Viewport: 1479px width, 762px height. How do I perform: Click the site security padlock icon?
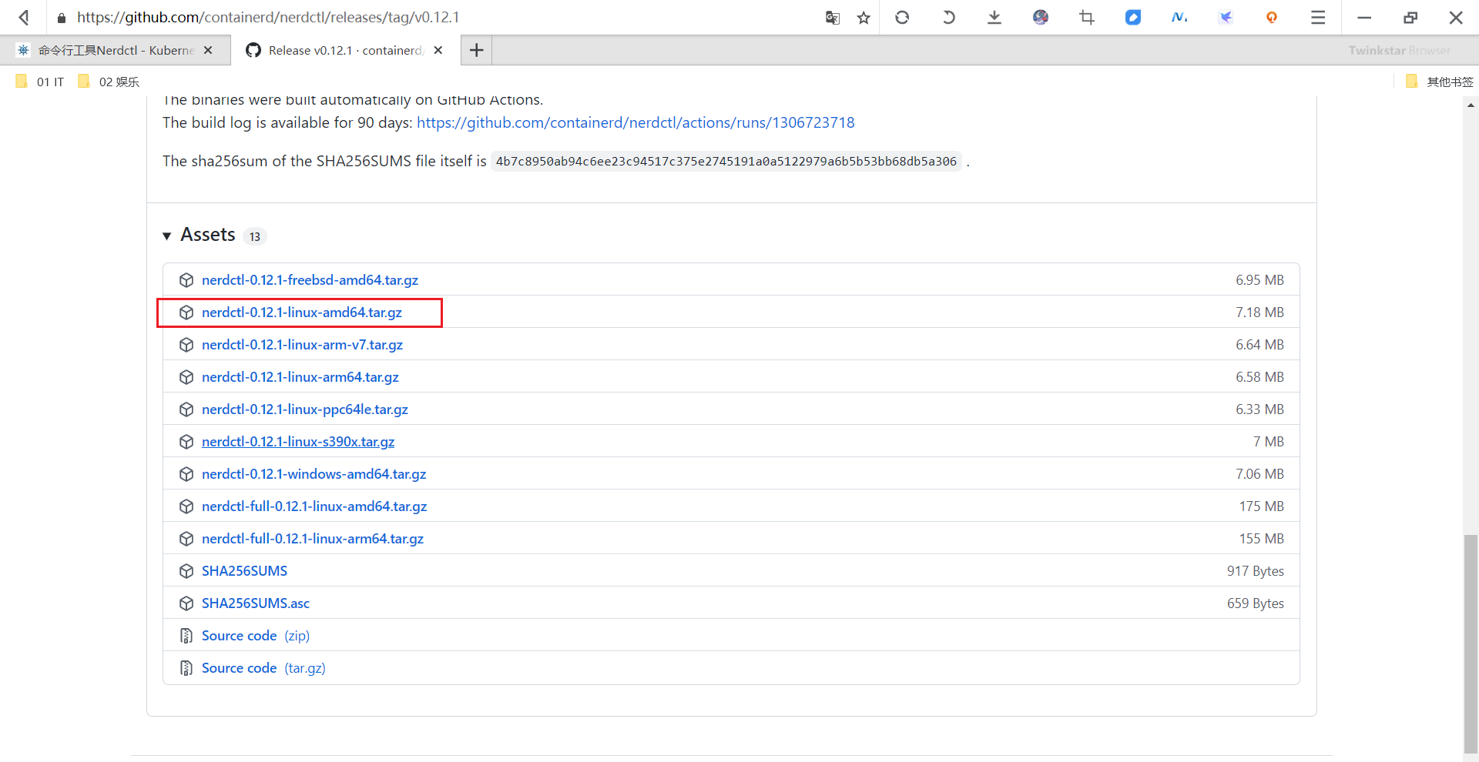pyautogui.click(x=62, y=17)
